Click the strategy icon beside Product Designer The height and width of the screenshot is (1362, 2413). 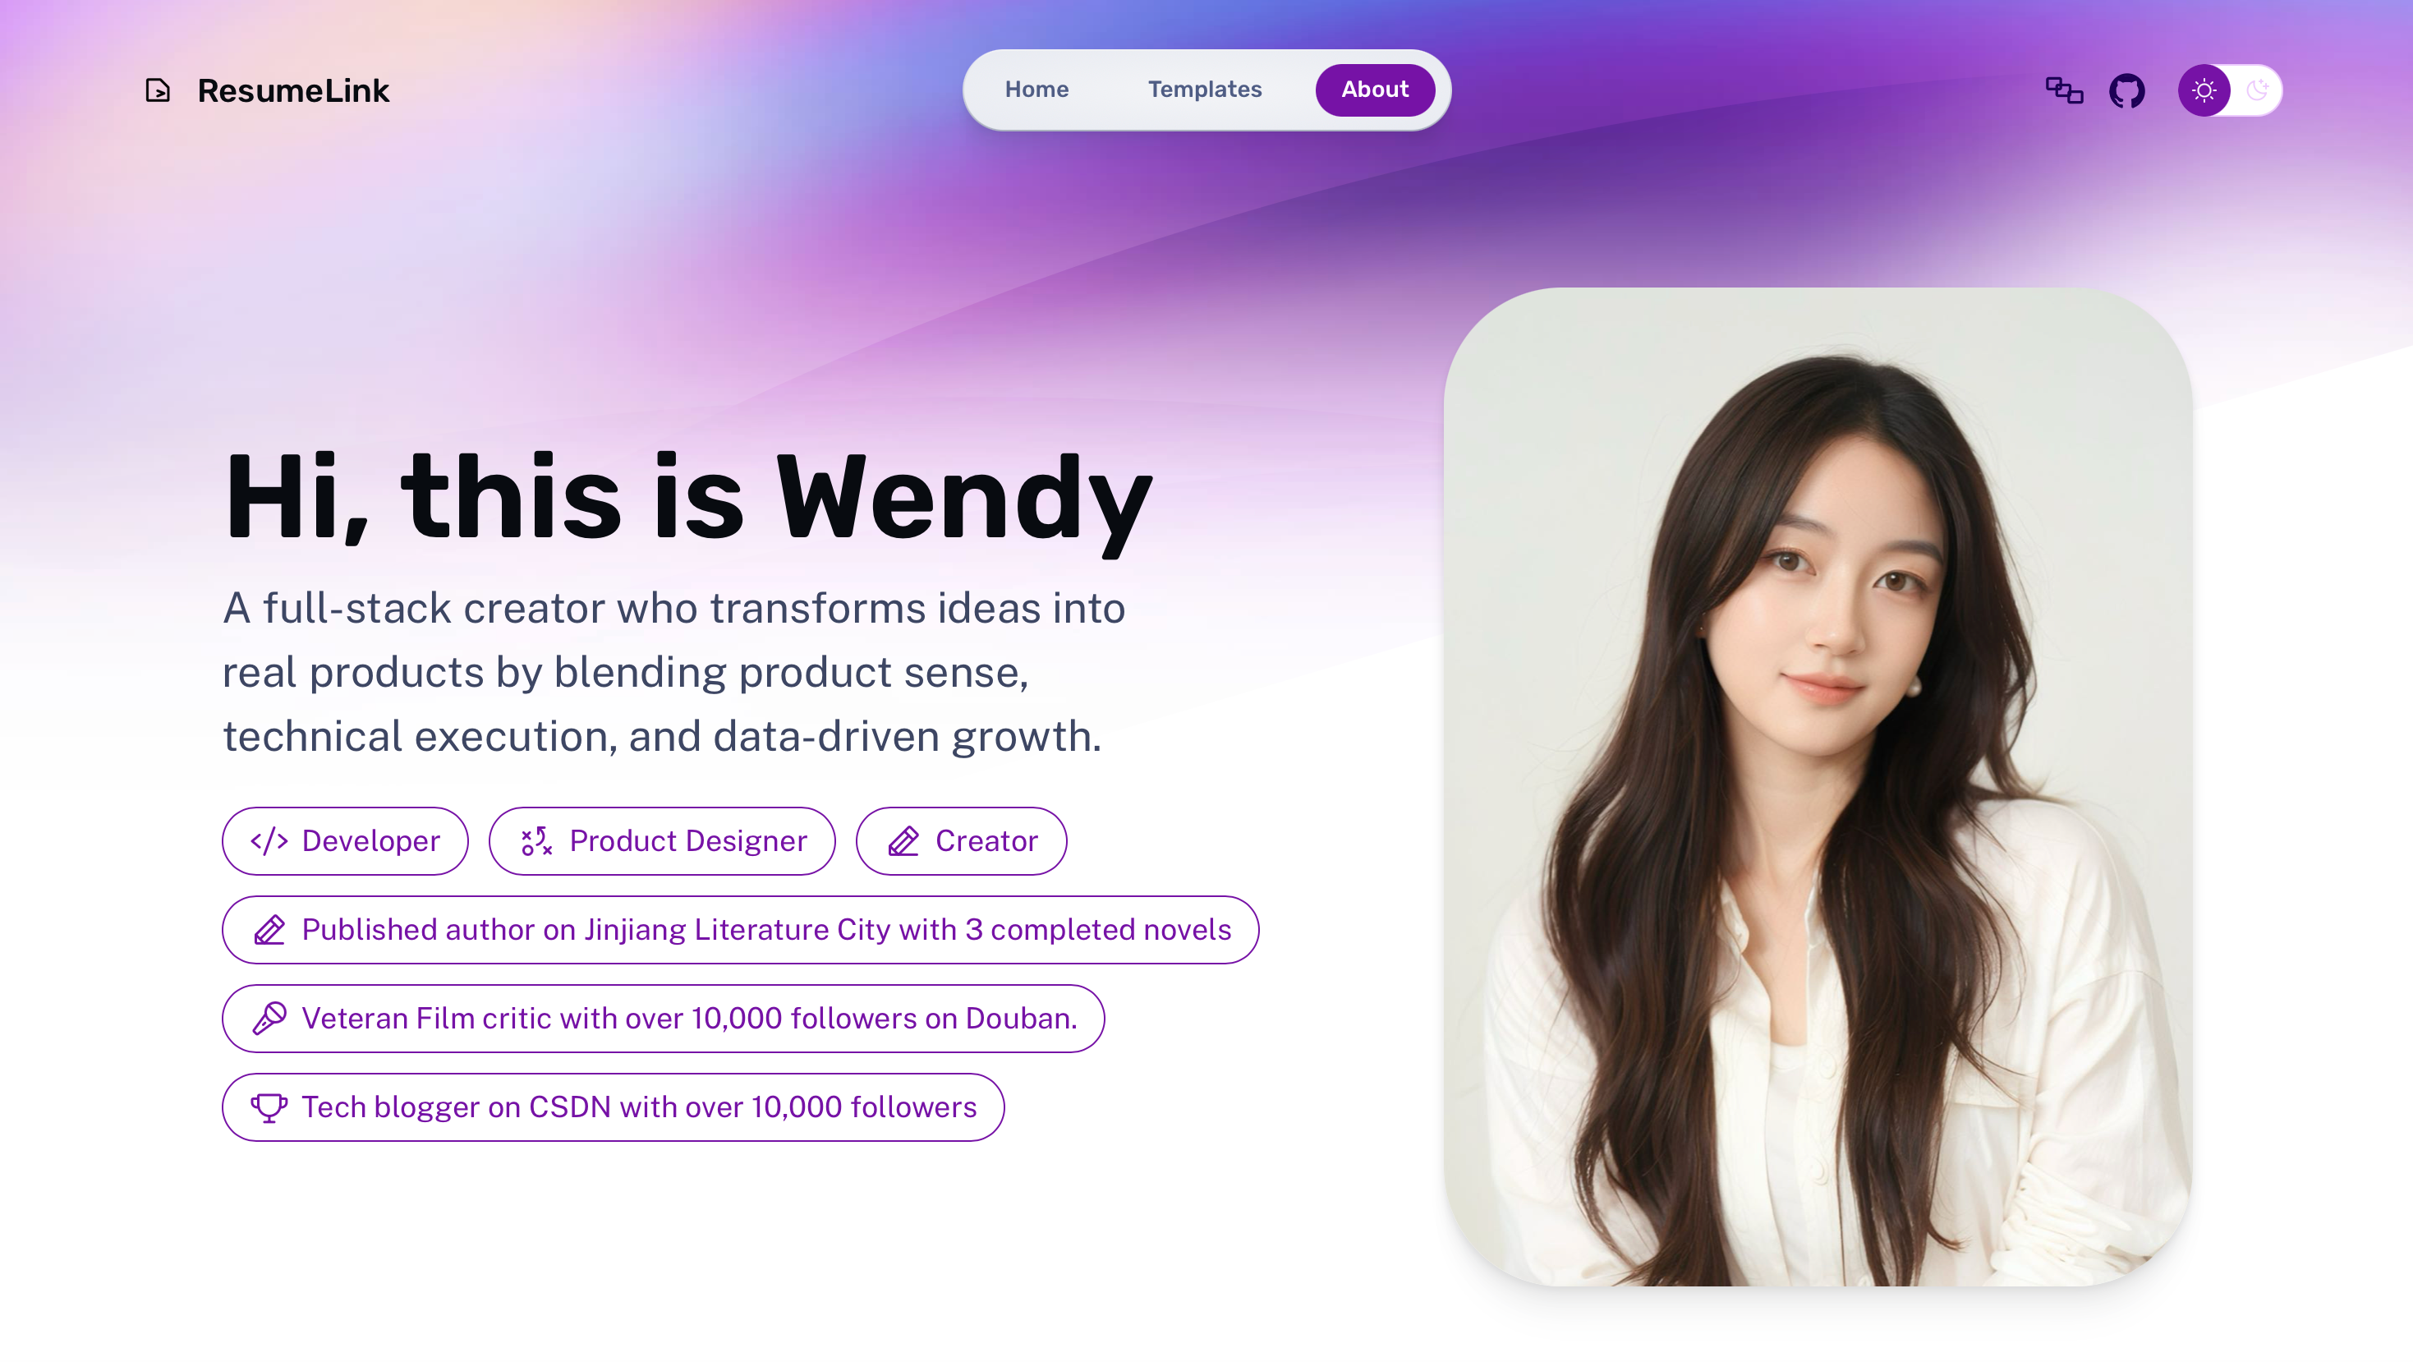coord(537,841)
